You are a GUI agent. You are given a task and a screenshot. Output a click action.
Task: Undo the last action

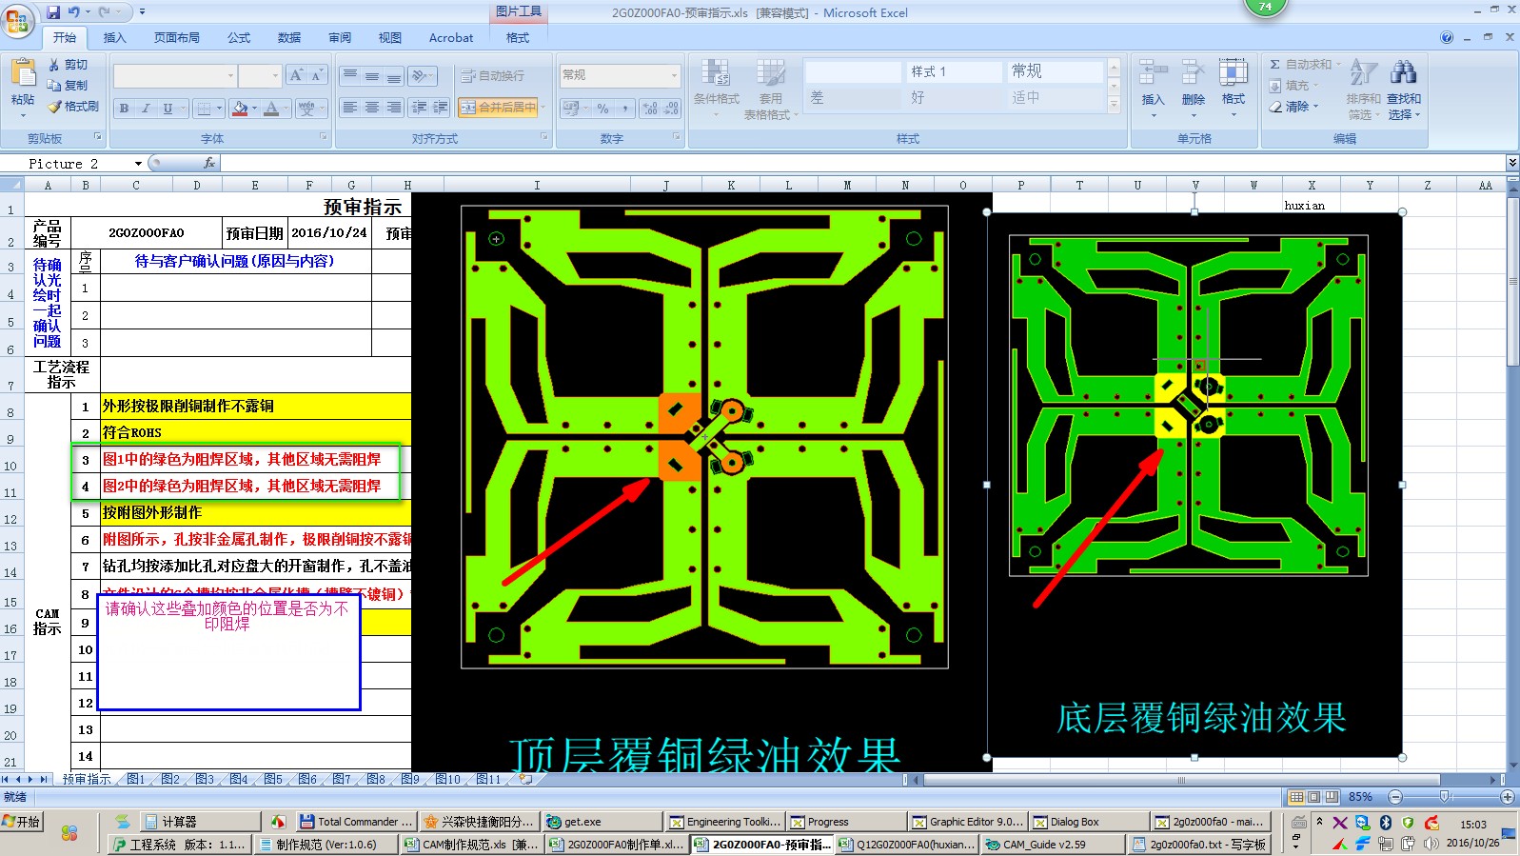click(73, 12)
